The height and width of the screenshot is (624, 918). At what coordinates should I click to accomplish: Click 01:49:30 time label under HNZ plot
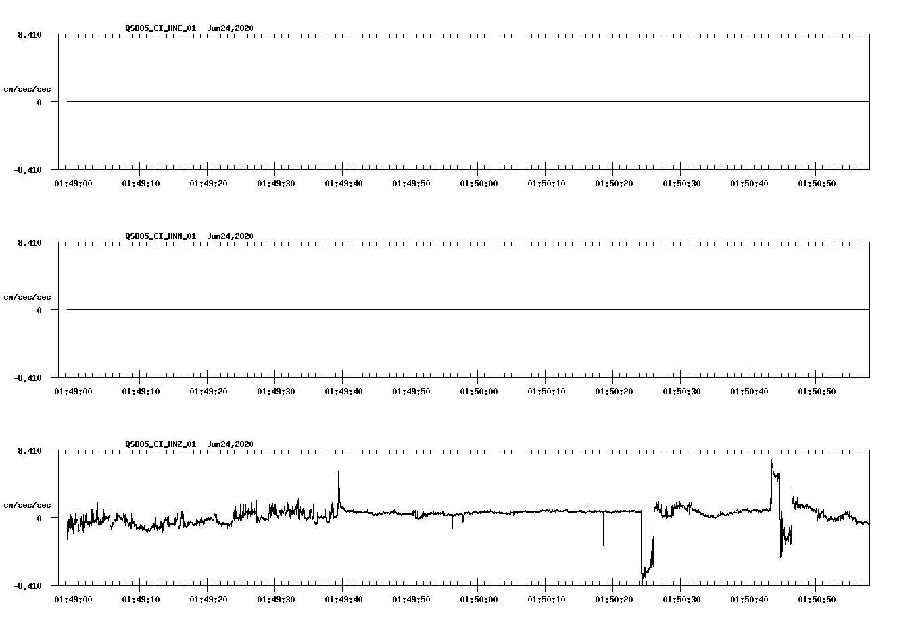pyautogui.click(x=276, y=600)
